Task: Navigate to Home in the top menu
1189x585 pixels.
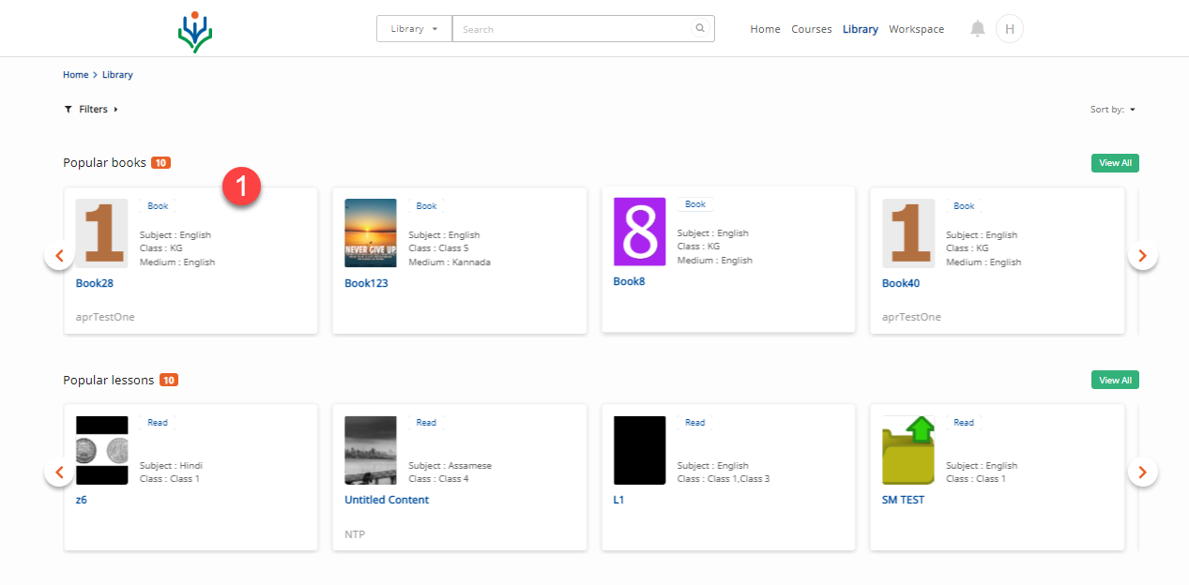Action: [765, 29]
